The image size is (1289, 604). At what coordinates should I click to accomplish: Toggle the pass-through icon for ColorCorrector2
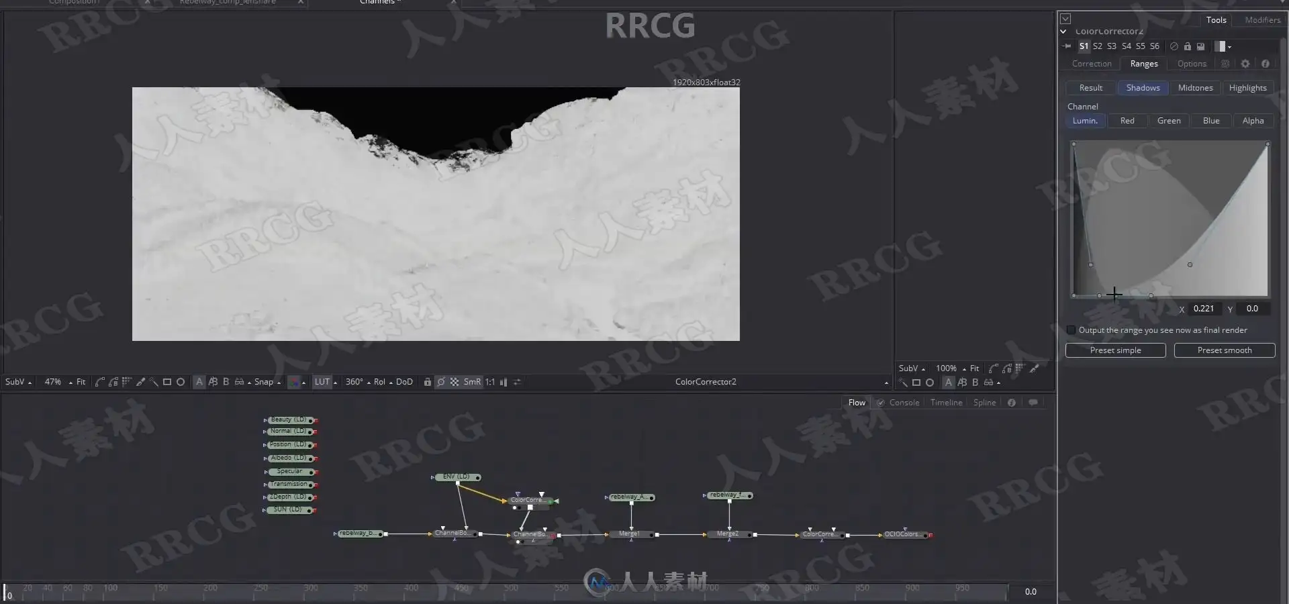[x=1174, y=46]
